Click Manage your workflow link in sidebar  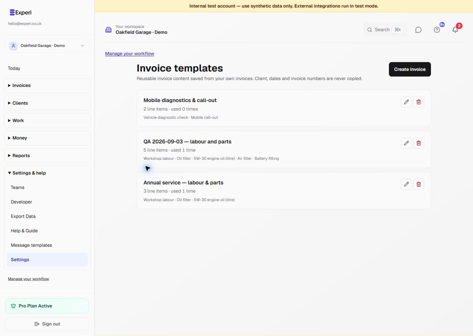28,279
